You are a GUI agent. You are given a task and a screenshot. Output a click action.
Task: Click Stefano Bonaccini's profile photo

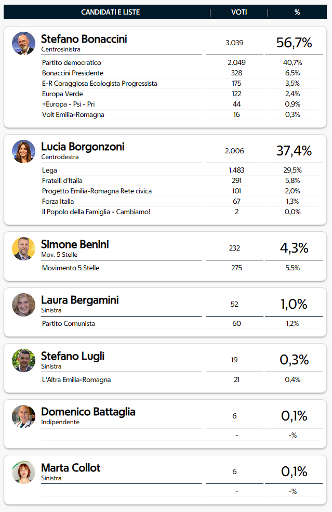click(23, 44)
